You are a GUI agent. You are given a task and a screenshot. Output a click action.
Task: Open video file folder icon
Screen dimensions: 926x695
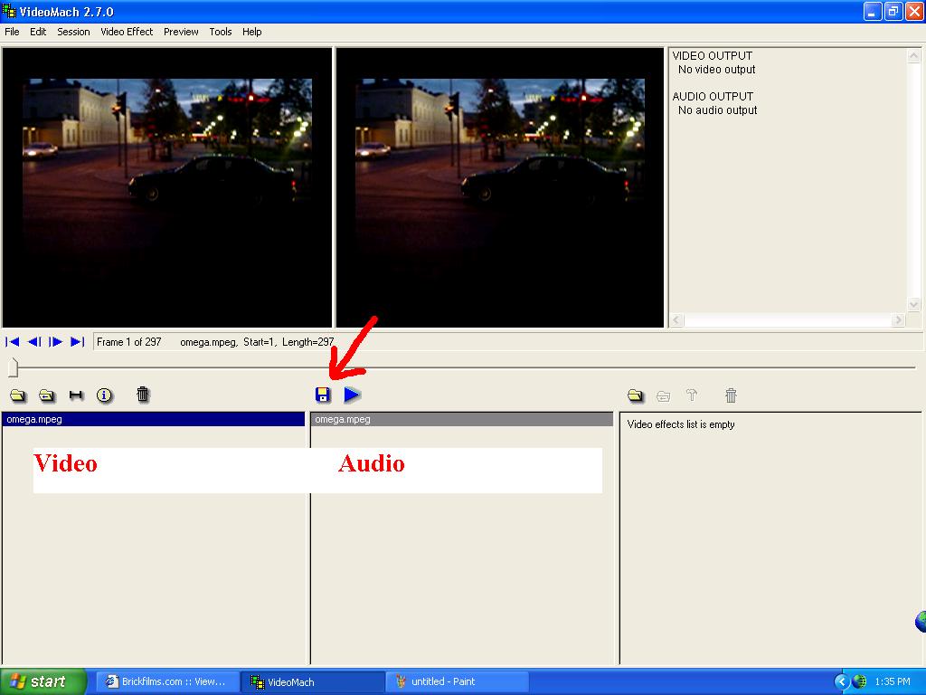18,395
